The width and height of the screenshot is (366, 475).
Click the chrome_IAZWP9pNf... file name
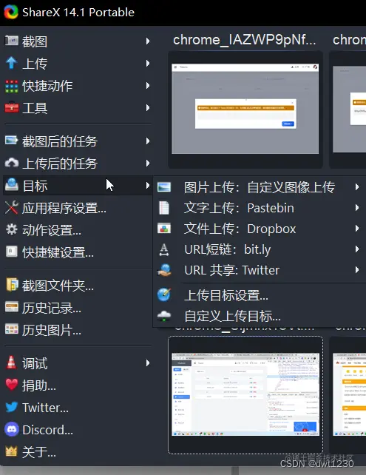coord(245,40)
